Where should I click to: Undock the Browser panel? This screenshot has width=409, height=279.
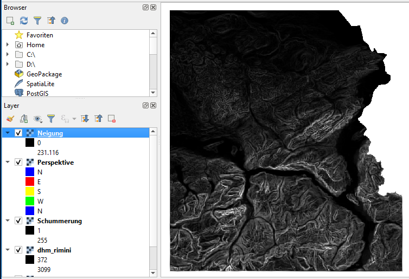pos(145,8)
